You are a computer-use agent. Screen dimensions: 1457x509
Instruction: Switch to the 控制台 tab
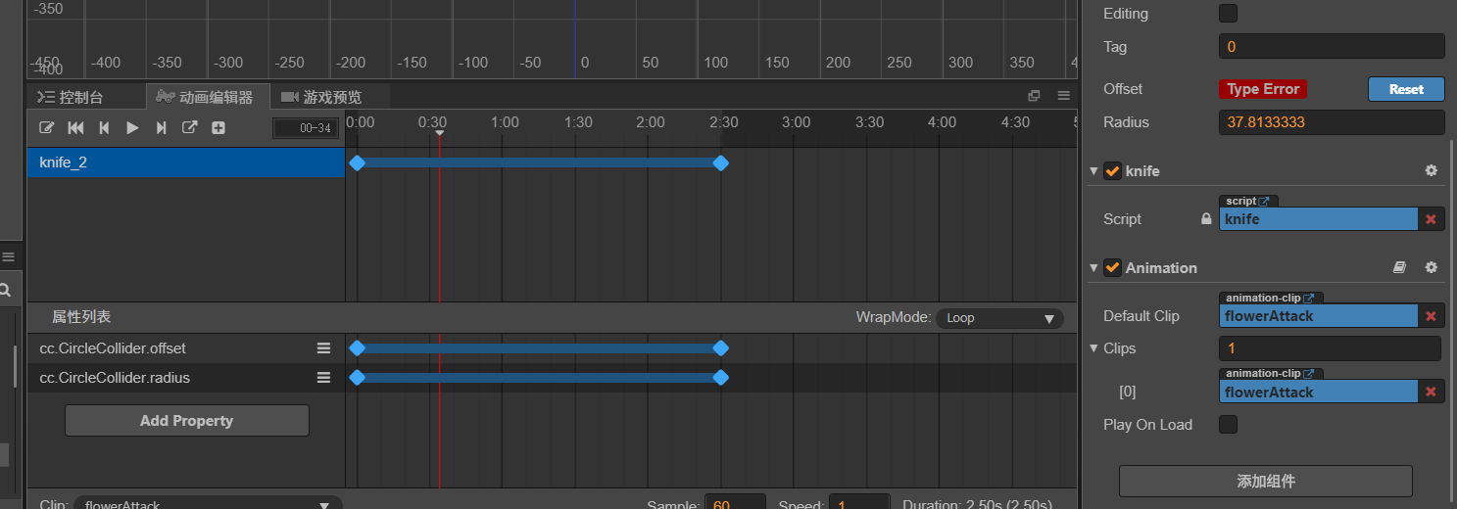tap(71, 97)
